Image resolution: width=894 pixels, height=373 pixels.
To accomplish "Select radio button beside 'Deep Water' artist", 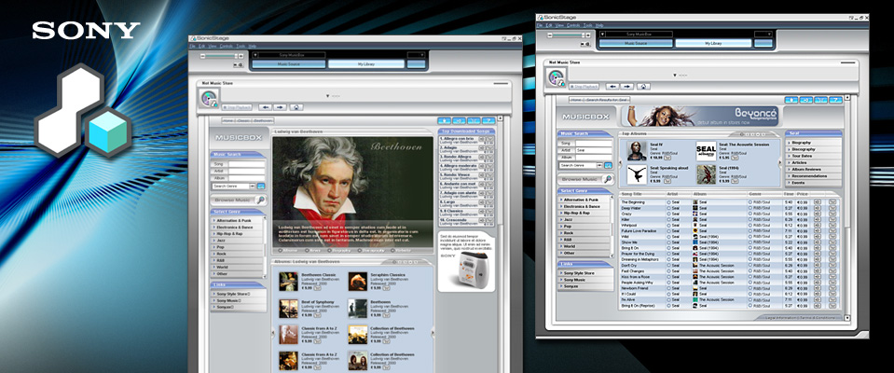I will pyautogui.click(x=668, y=208).
